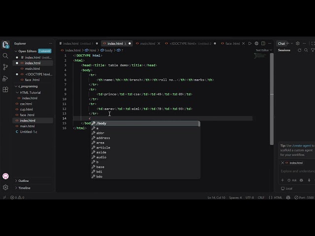Choose audio from autocomplete suggestions

click(145, 157)
